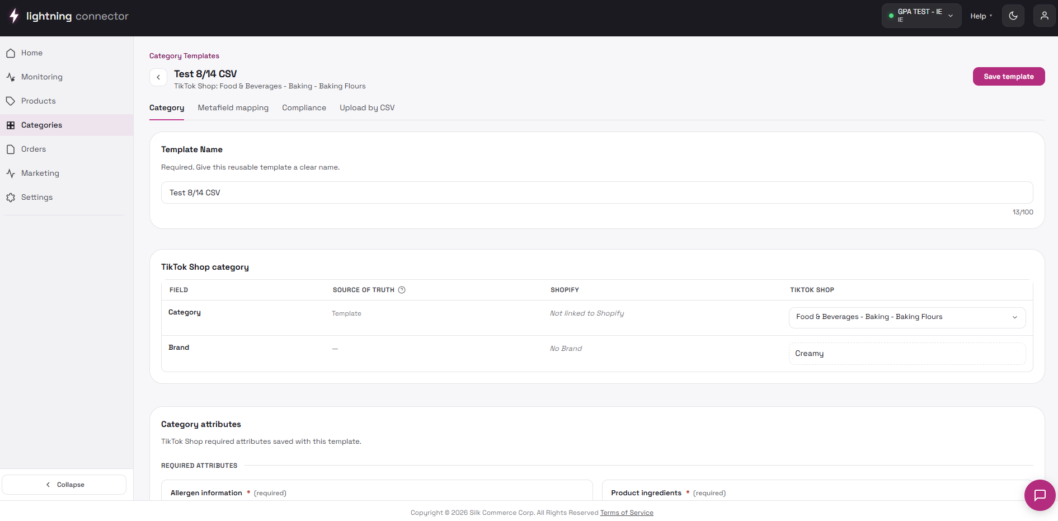Viewport: 1058px width, 521px height.
Task: Click the Marketing activity icon
Action: (11, 173)
